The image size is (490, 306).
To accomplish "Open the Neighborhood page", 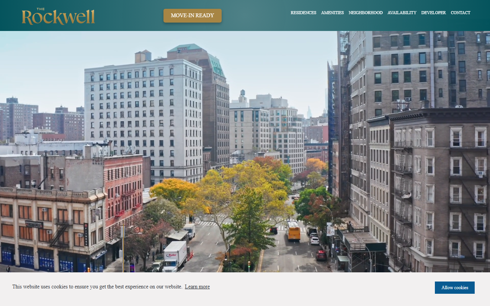I will pyautogui.click(x=366, y=13).
